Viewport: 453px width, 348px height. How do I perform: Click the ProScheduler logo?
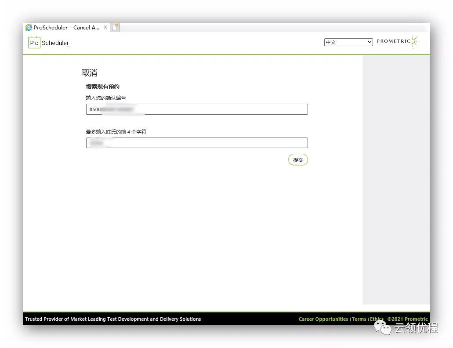coord(48,43)
